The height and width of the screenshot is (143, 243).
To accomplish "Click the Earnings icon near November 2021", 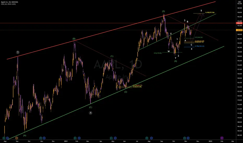I will pos(185,138).
